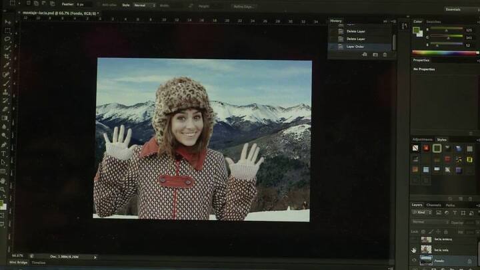Screen dimensions: 480x270
Task: Select the Rectangle shape tool
Action: point(3,172)
